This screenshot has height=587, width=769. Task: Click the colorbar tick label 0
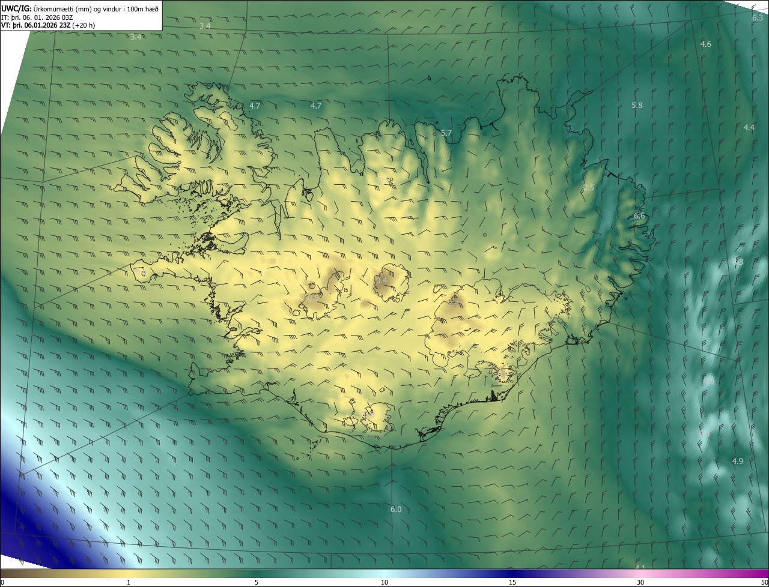coord(2,582)
